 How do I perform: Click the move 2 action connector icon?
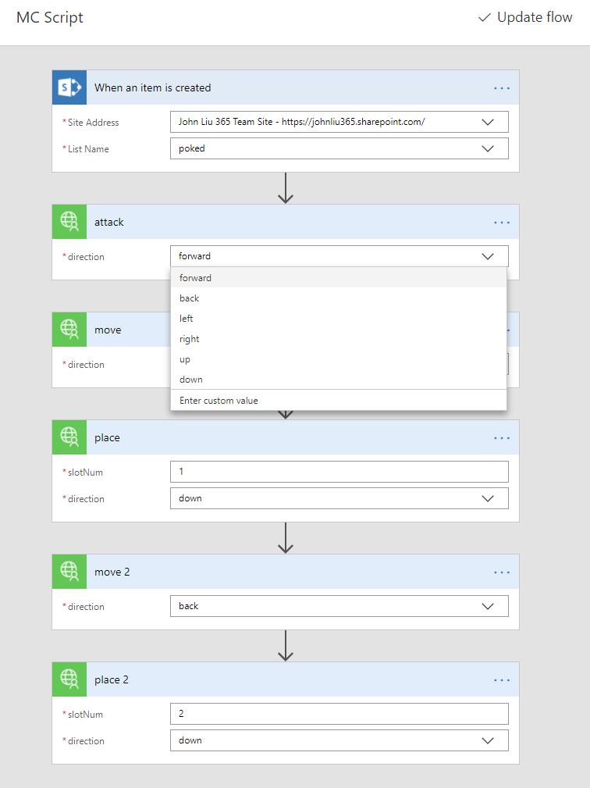click(69, 572)
